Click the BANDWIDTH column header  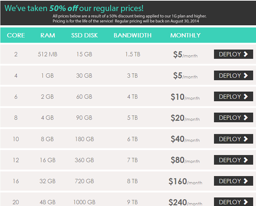pyautogui.click(x=132, y=35)
